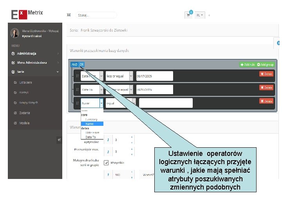The height and width of the screenshot is (211, 282).
Task: Click sort handle of Date To rule
Action: [x=78, y=89]
